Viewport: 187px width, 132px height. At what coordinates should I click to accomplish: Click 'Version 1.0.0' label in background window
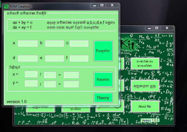(x=150, y=120)
